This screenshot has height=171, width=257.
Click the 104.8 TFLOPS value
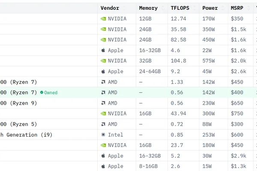pyautogui.click(x=178, y=61)
